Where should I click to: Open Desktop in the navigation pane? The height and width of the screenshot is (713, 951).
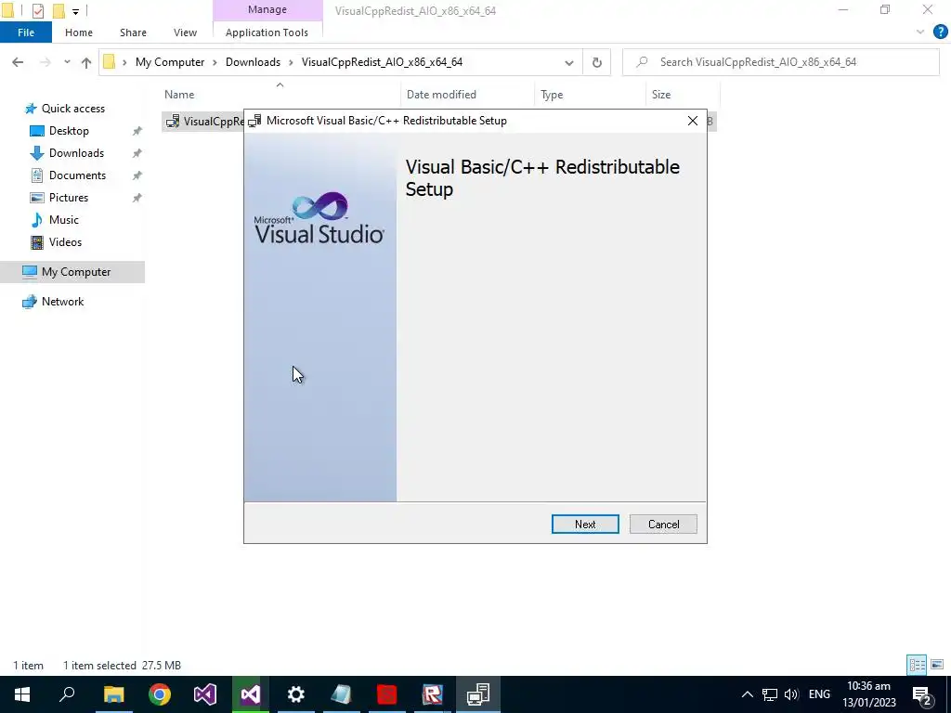click(x=69, y=131)
